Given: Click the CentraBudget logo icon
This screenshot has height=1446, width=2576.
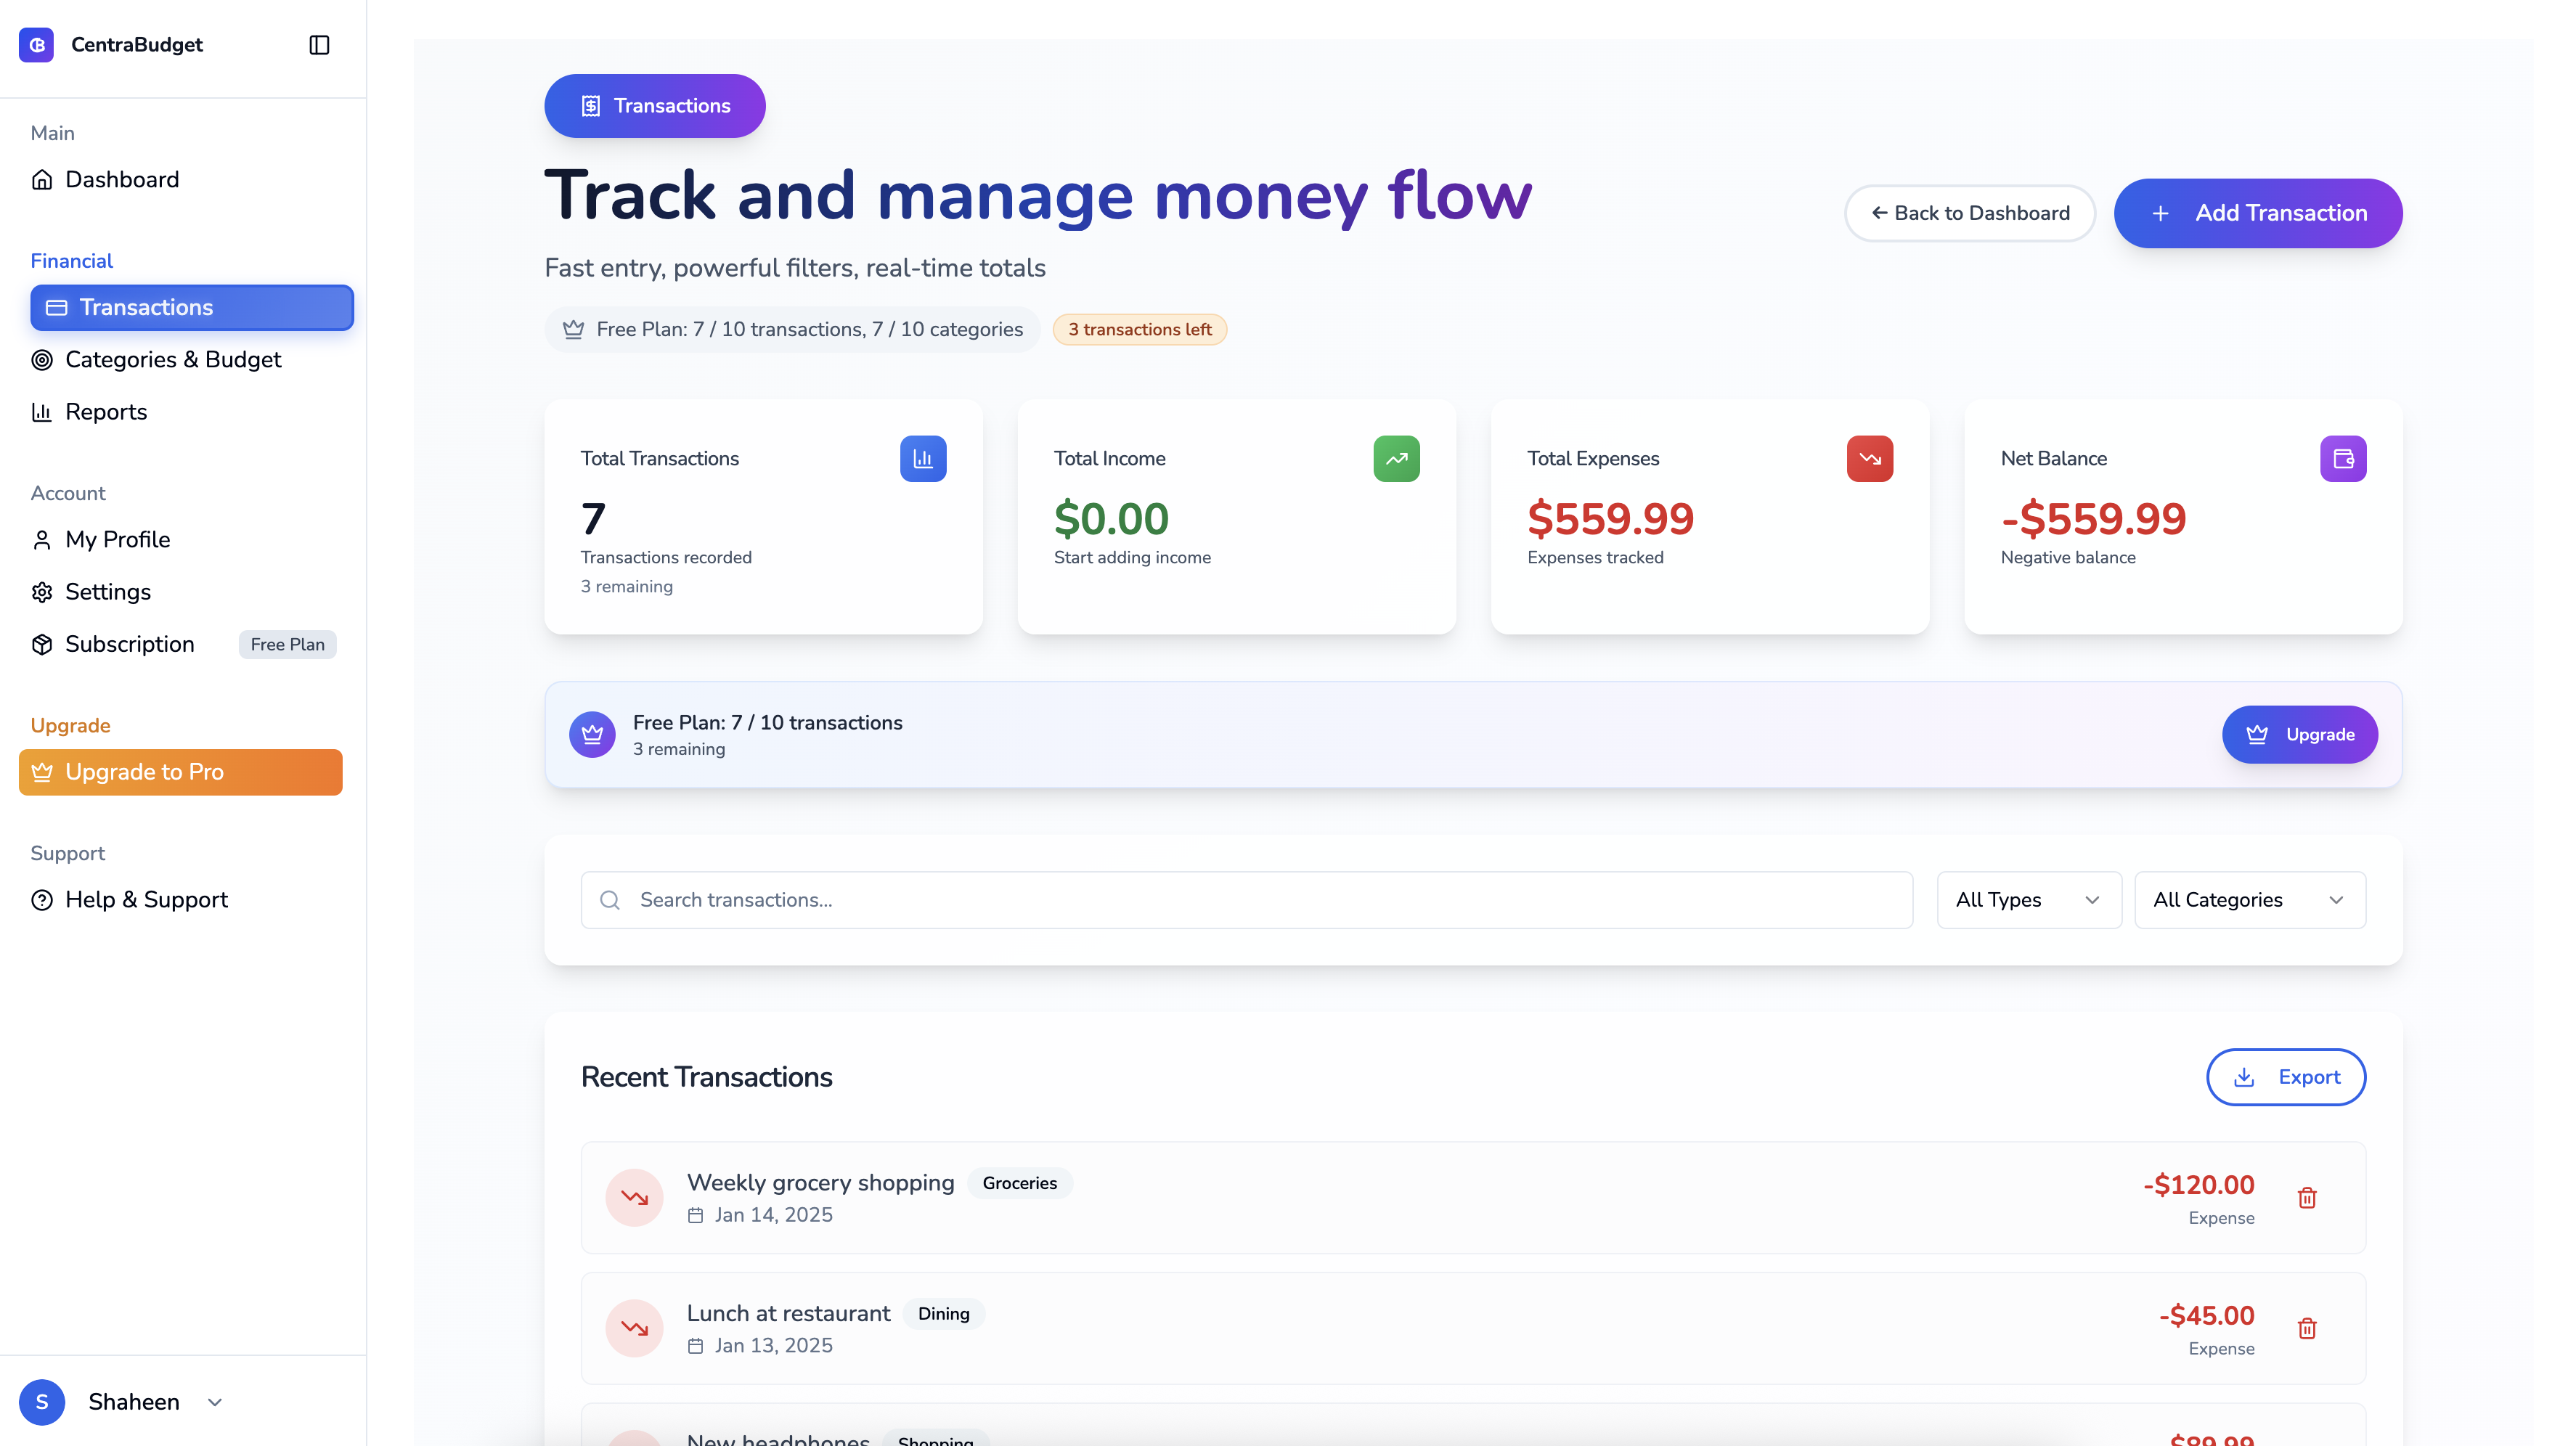Looking at the screenshot, I should [37, 45].
